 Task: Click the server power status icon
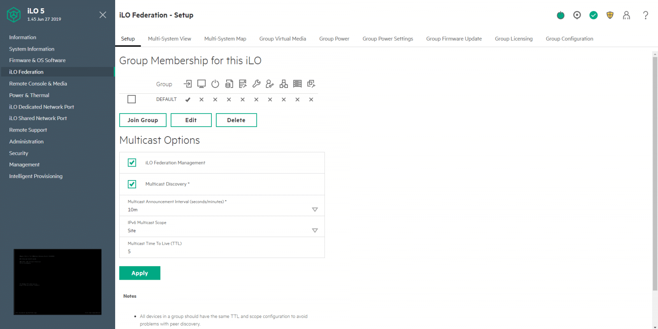(x=561, y=15)
